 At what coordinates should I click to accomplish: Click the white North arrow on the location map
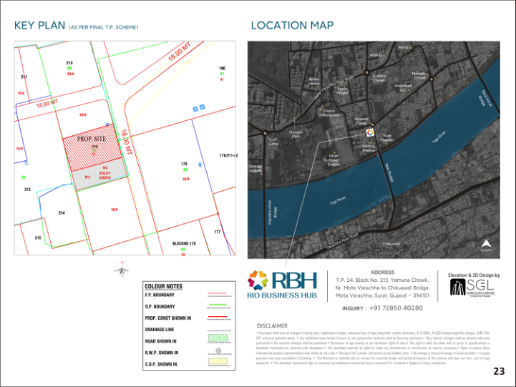click(x=486, y=244)
